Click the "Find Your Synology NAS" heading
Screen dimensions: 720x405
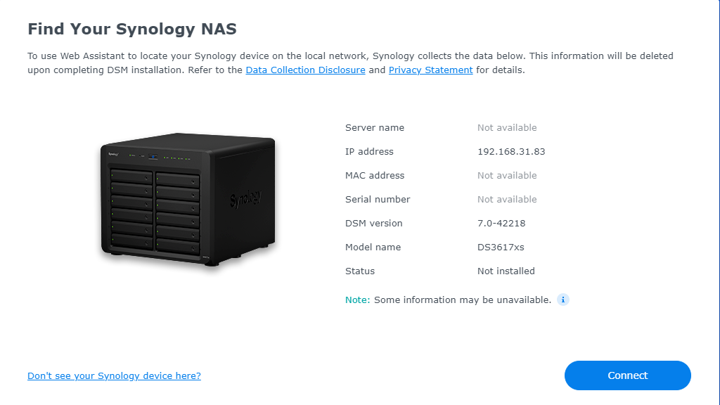point(132,30)
